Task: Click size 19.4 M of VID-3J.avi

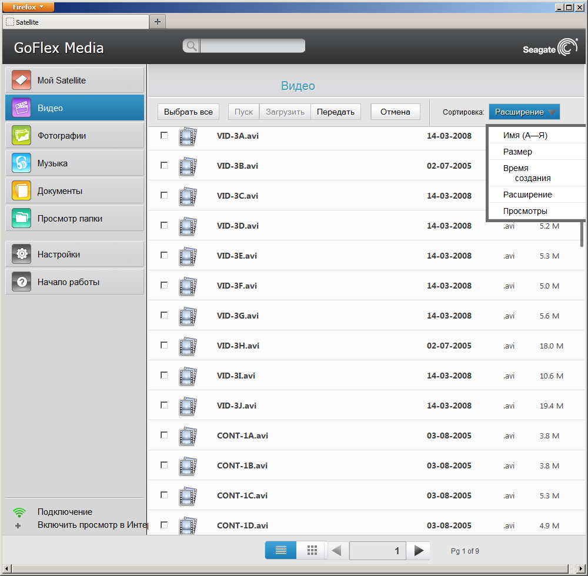Action: 552,406
